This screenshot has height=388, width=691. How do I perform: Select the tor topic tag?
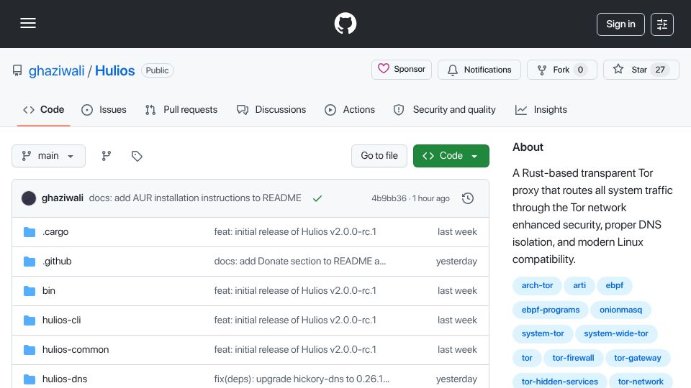[527, 358]
